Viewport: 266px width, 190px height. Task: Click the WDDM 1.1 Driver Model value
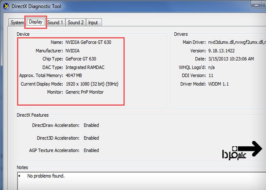(218, 84)
